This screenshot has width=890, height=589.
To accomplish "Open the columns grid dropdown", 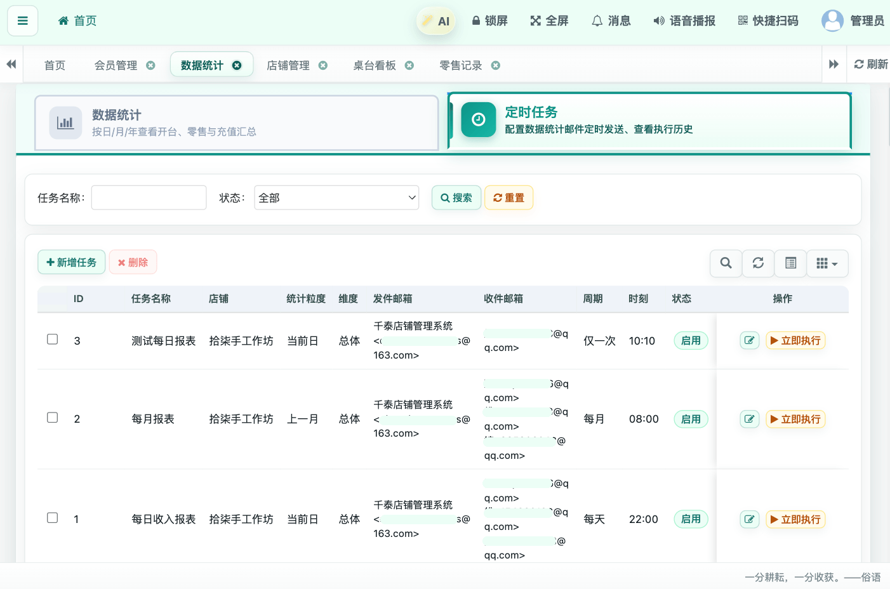I will 827,263.
